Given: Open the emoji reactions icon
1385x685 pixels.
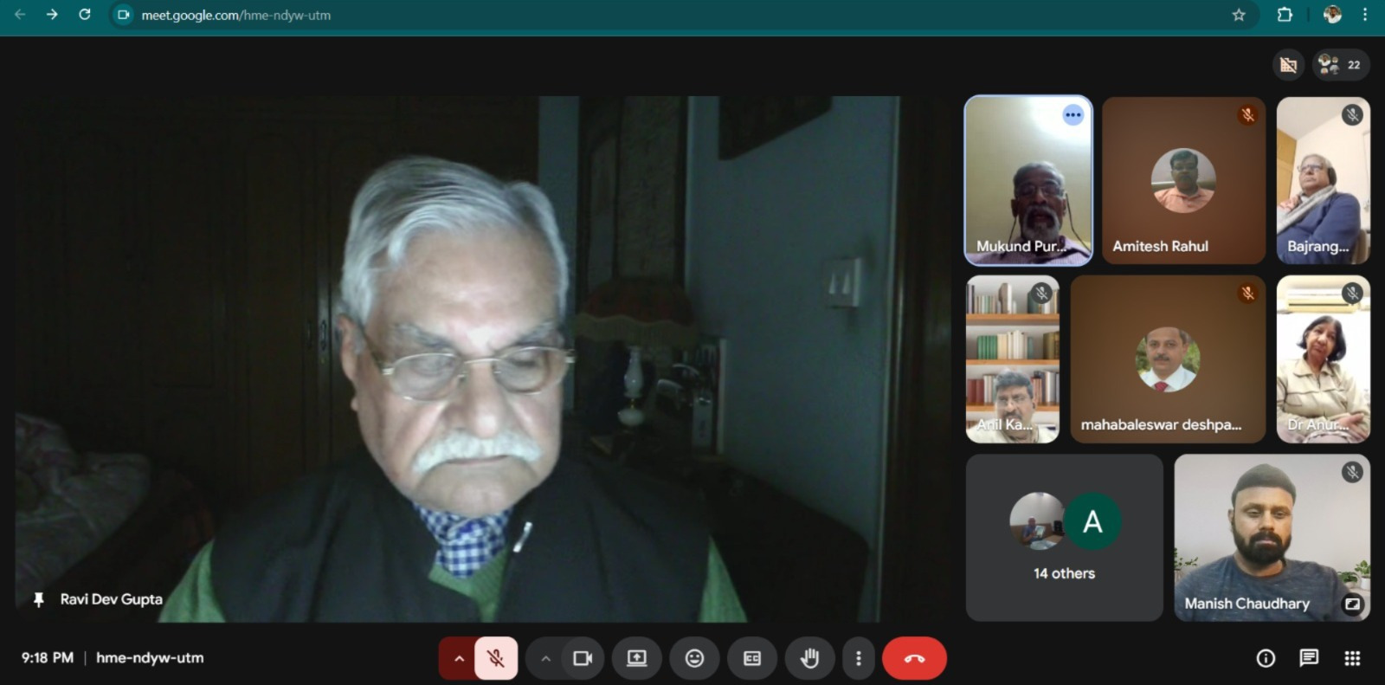Looking at the screenshot, I should (x=694, y=658).
